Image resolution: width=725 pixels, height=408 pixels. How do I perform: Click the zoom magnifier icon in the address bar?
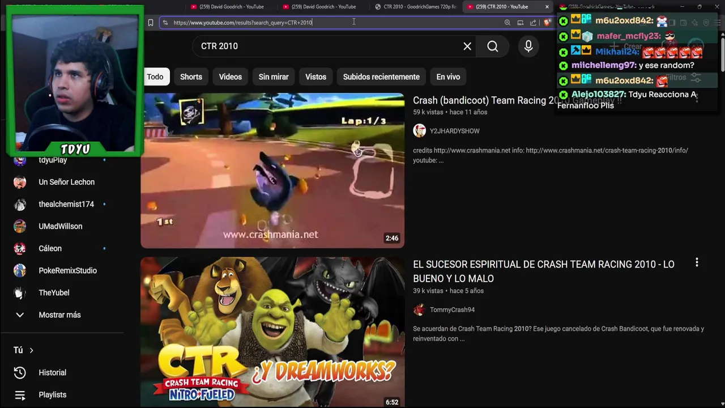tap(507, 23)
